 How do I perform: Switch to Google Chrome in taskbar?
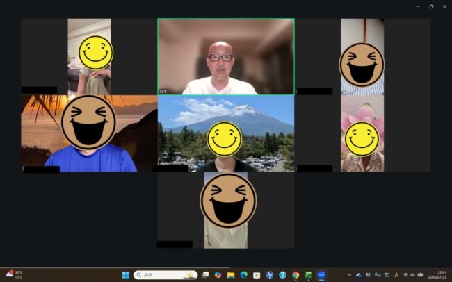click(296, 275)
